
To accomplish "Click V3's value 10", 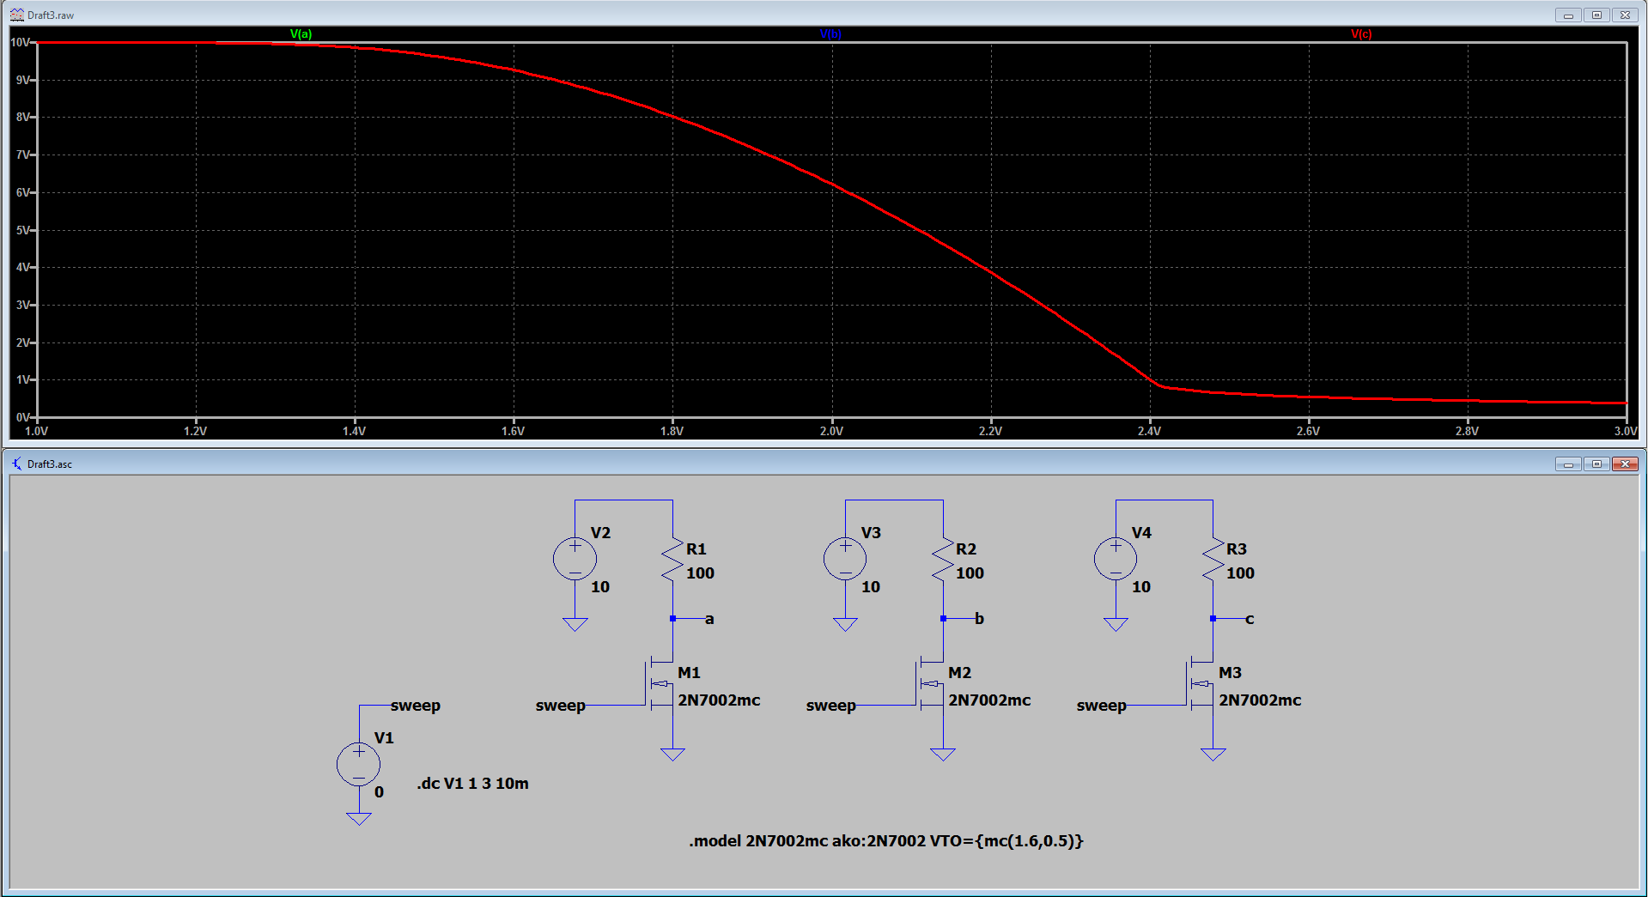I will pyautogui.click(x=871, y=586).
